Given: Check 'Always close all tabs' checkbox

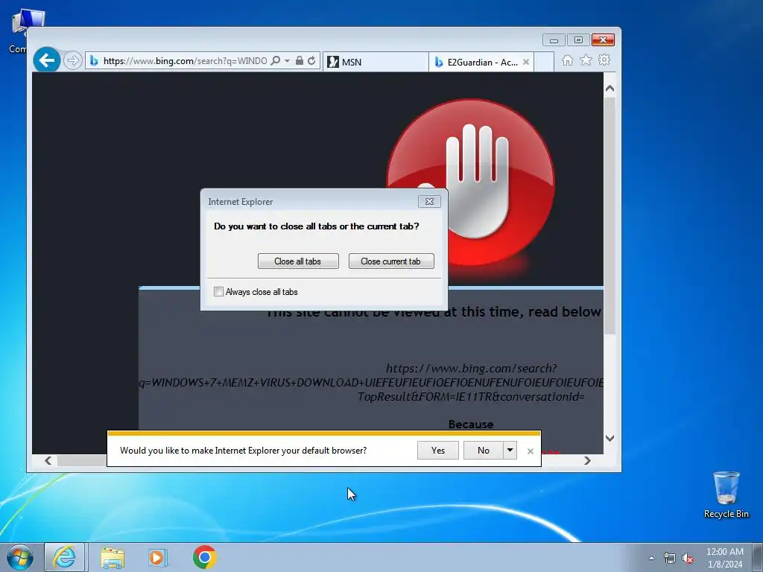Looking at the screenshot, I should (218, 292).
